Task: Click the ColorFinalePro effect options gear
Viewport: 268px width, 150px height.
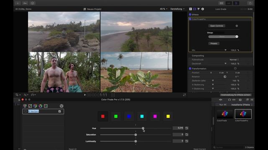Action: (237, 26)
